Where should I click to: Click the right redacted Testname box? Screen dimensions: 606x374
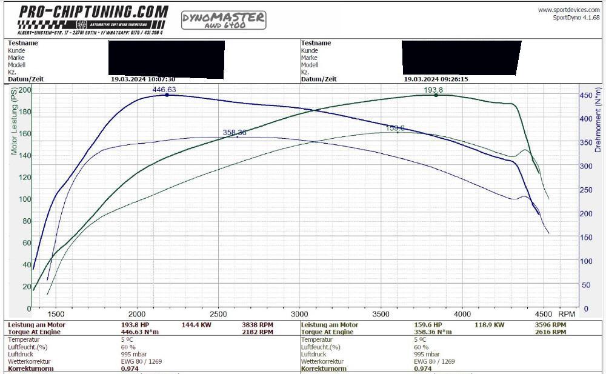[461, 58]
